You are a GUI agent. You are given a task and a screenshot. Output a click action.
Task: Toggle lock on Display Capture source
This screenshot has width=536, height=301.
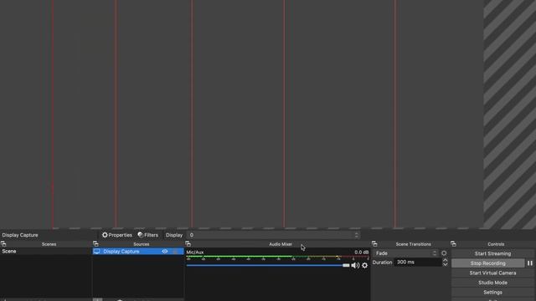175,252
